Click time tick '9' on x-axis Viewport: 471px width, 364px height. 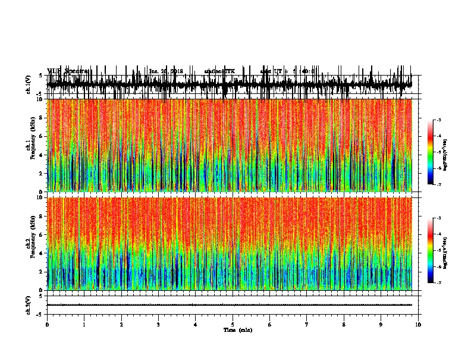(x=381, y=325)
